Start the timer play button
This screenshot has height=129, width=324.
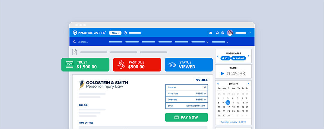pos(222,73)
